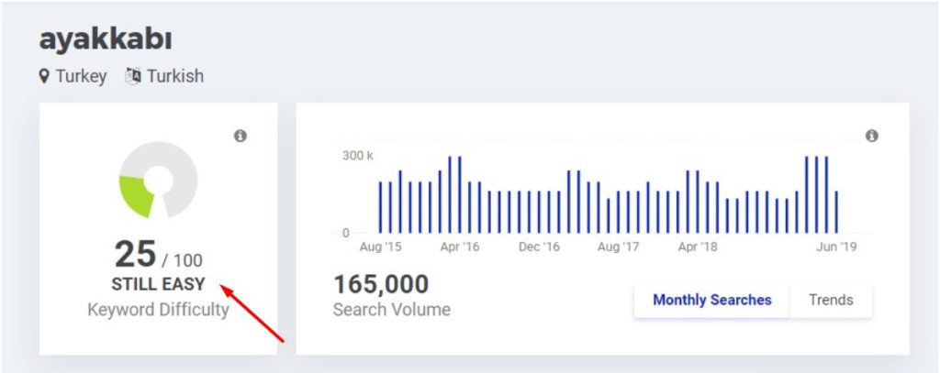Image resolution: width=940 pixels, height=373 pixels.
Task: Click the Keyword Difficulty caption text
Action: point(158,310)
